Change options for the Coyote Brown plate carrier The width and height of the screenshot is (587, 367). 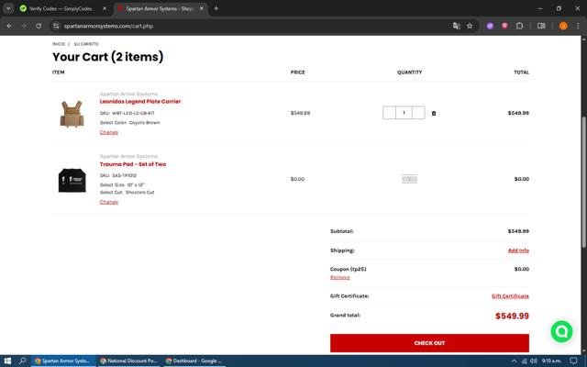pyautogui.click(x=109, y=132)
